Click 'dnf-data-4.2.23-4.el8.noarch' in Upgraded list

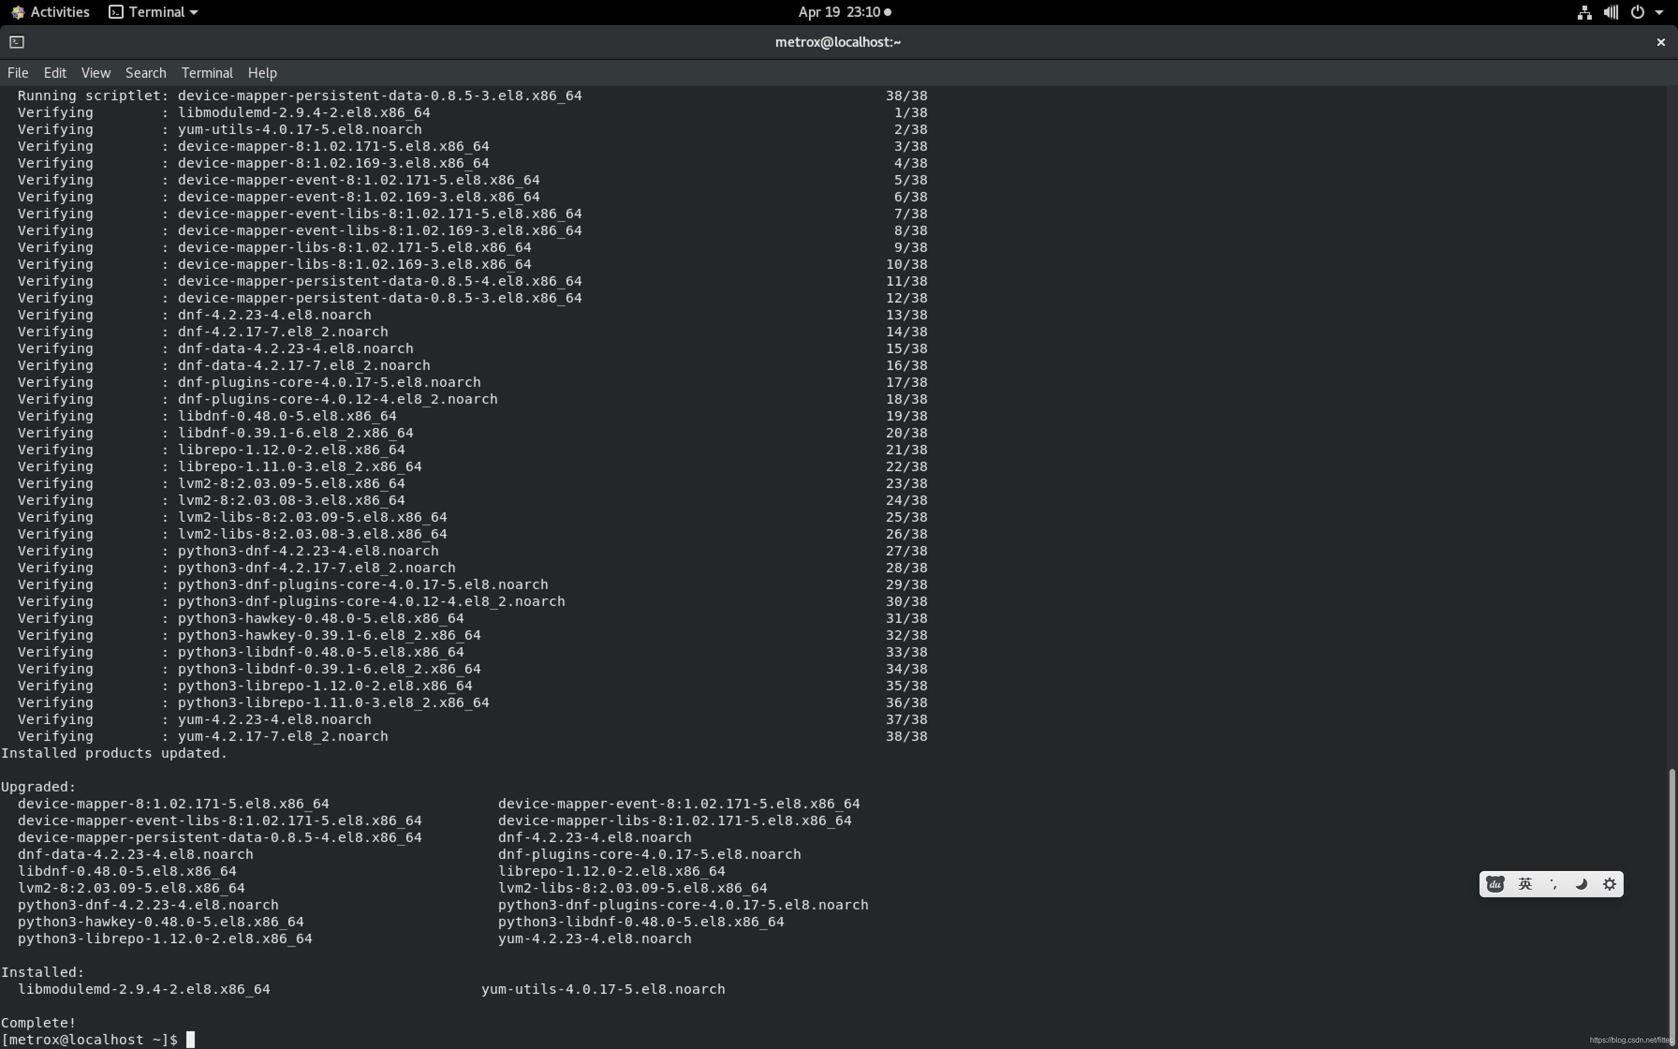click(136, 854)
